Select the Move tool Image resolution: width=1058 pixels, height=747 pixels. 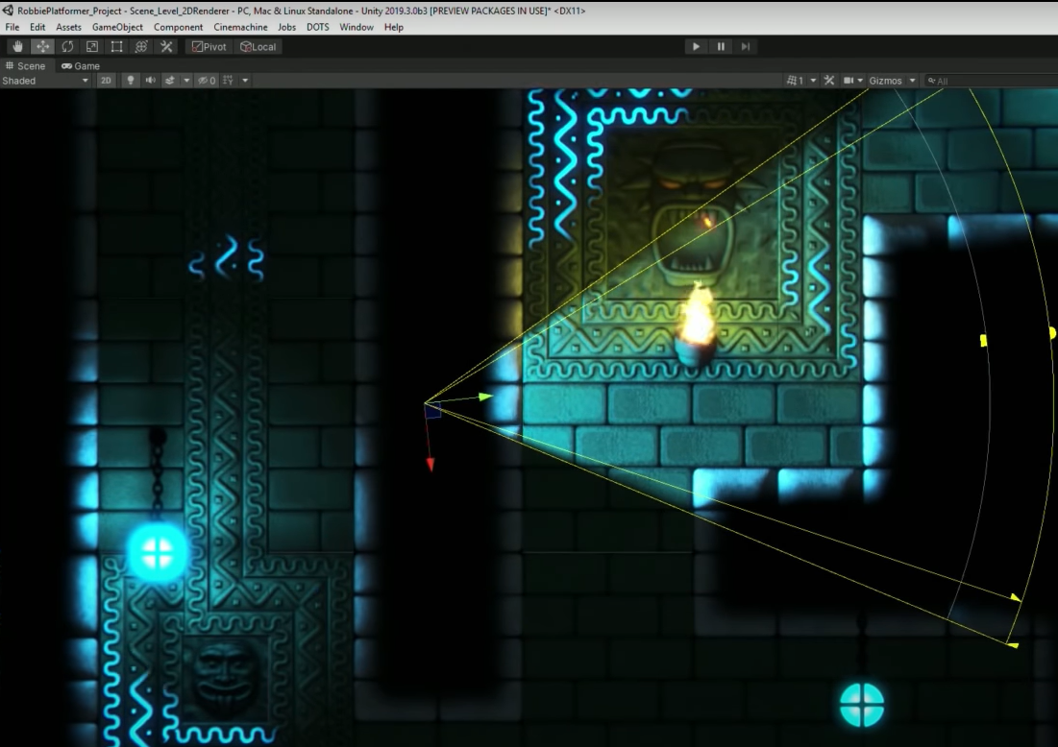click(40, 45)
